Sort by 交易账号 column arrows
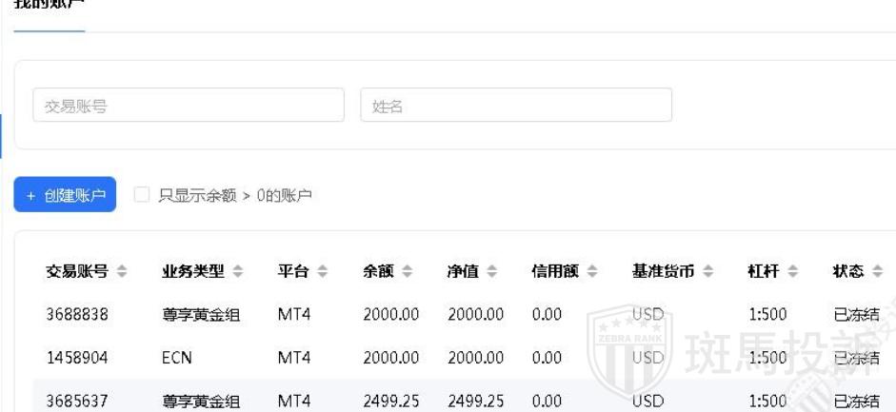The height and width of the screenshot is (412, 896). coord(121,272)
